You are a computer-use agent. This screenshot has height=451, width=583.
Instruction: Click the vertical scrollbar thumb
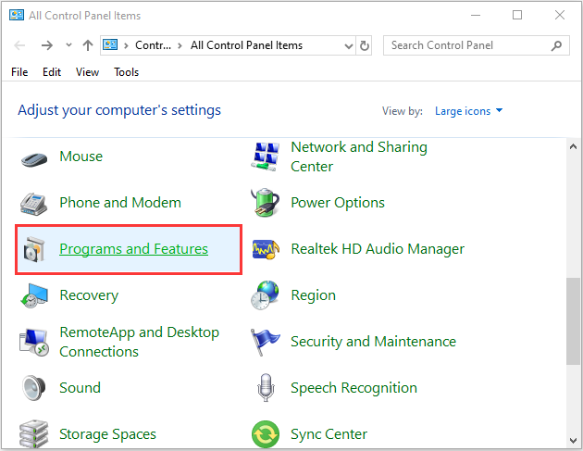click(573, 321)
